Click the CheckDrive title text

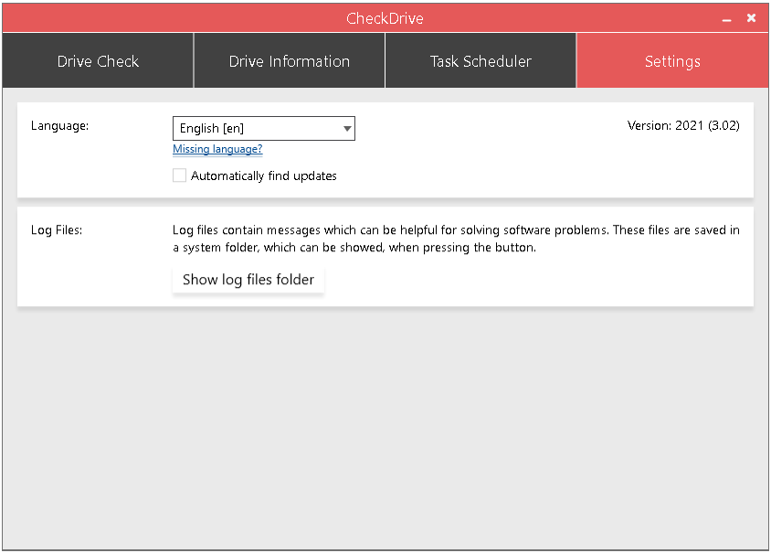(385, 18)
